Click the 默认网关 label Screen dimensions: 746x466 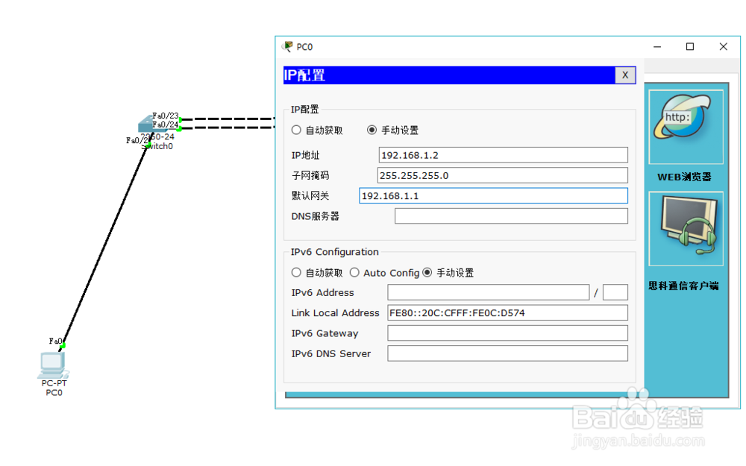310,196
